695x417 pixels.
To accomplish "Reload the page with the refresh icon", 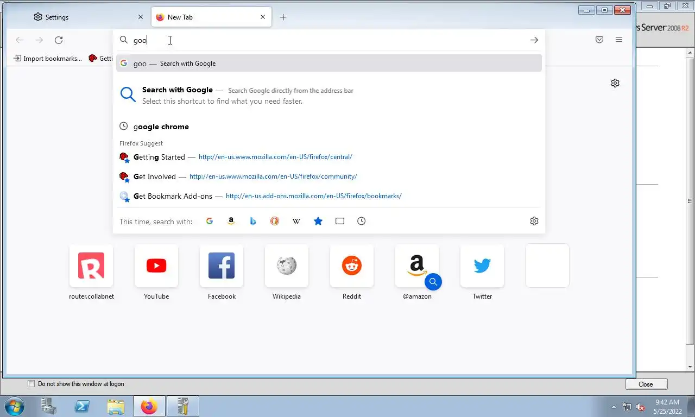I will (x=59, y=40).
